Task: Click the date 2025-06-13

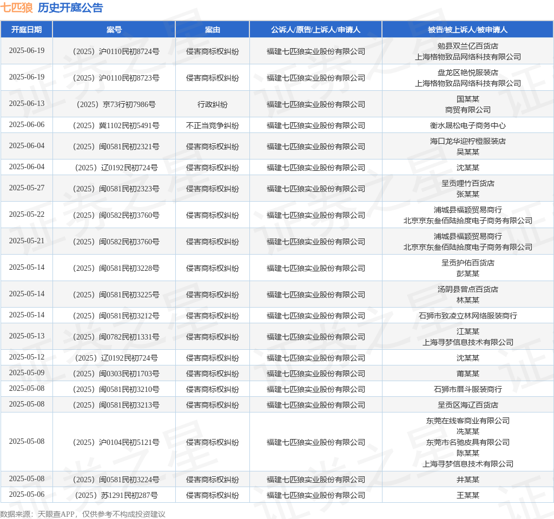Action: coord(27,103)
